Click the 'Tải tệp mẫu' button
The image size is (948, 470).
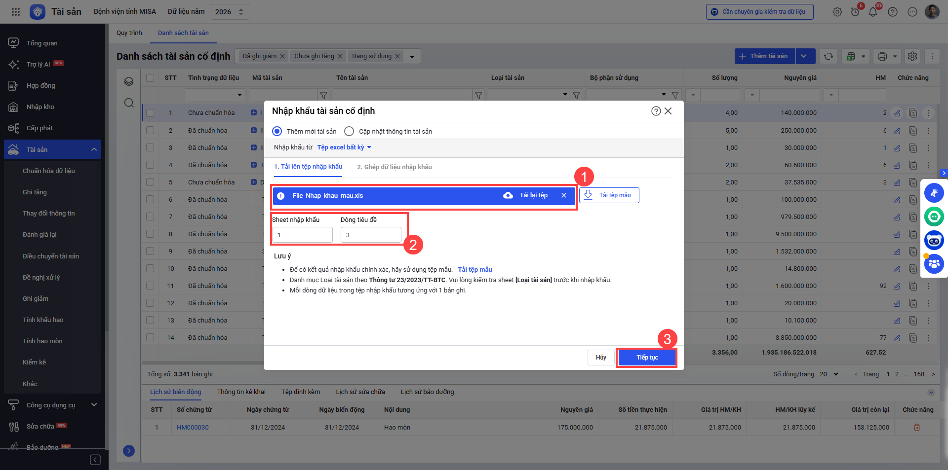(609, 195)
